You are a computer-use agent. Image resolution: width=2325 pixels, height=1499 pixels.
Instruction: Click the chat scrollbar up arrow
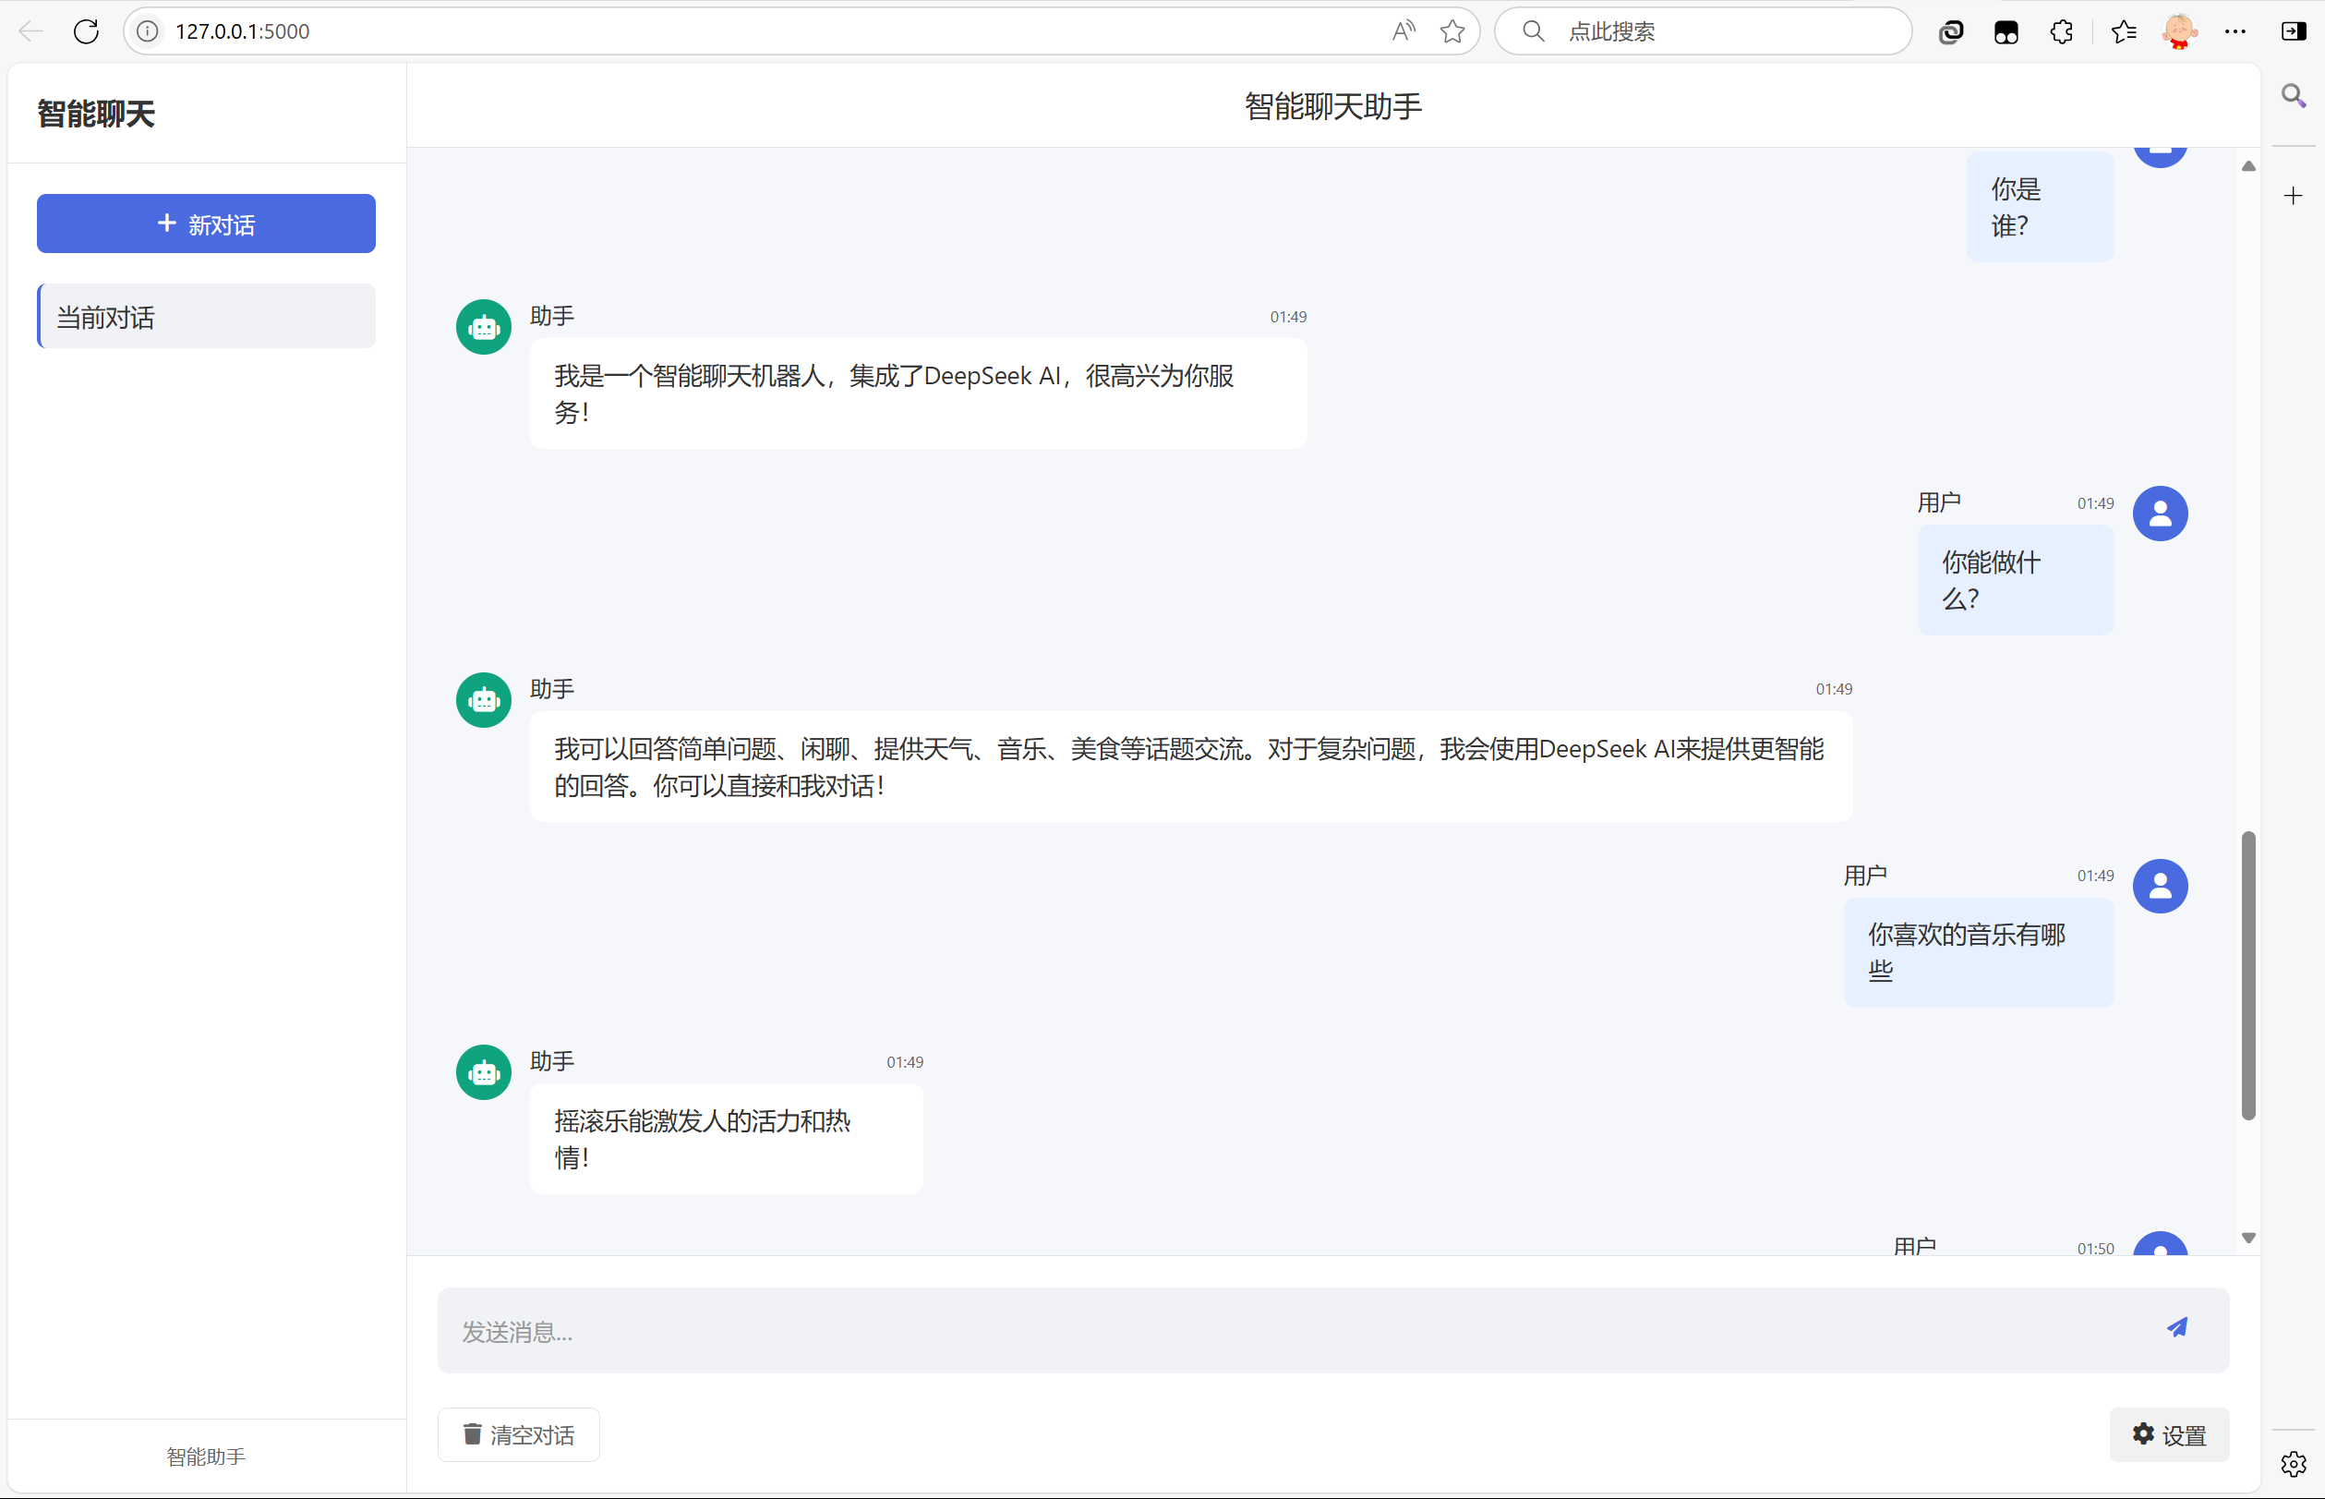coord(2248,165)
